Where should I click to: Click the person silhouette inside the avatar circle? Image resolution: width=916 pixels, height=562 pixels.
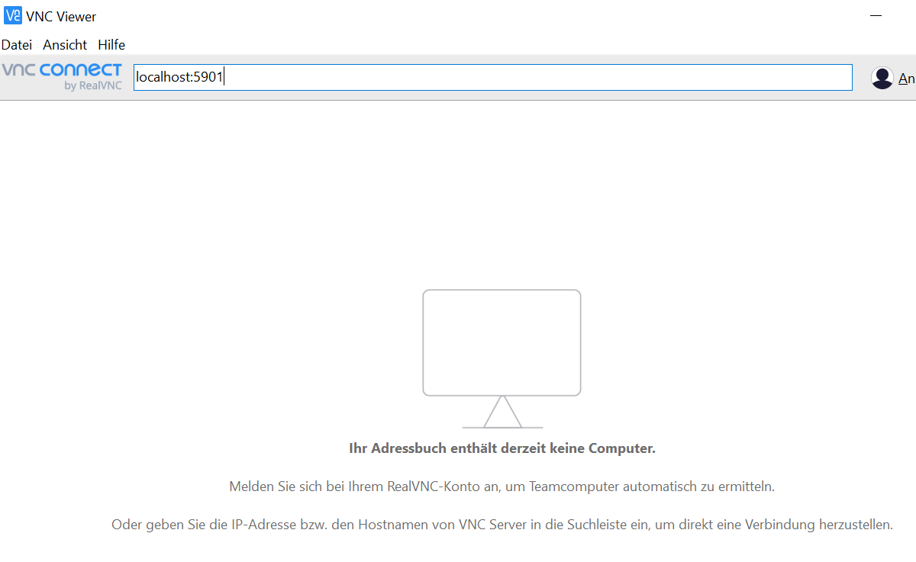point(882,77)
